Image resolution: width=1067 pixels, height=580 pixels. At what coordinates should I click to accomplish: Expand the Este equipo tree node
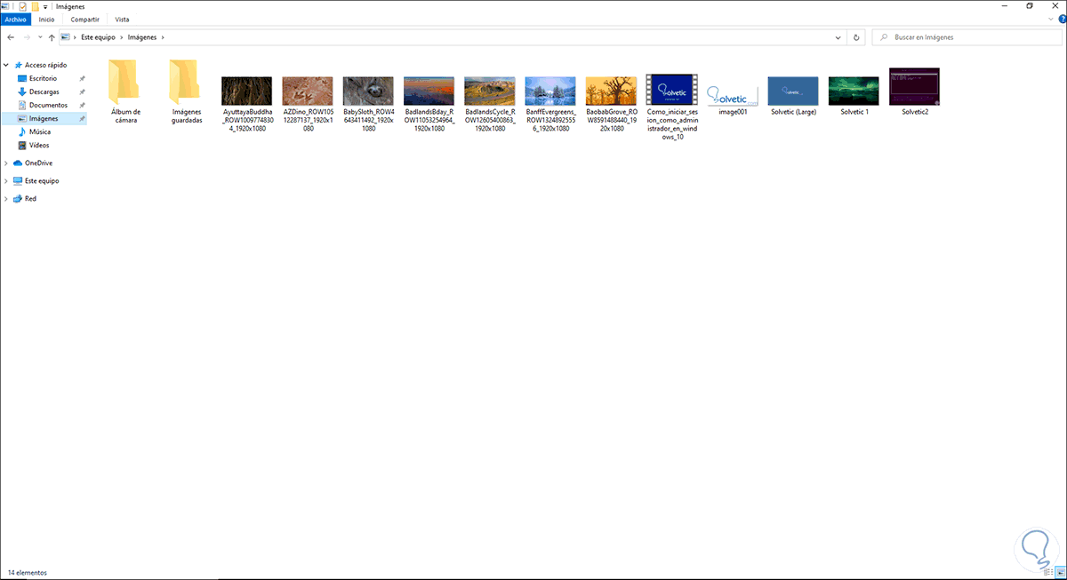pyautogui.click(x=7, y=180)
